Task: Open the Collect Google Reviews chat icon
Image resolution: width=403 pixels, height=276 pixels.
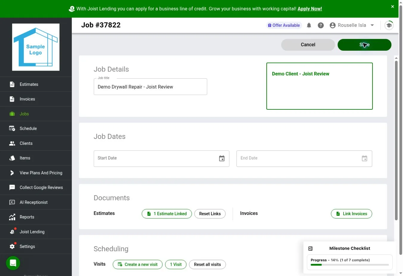Action: point(12,187)
